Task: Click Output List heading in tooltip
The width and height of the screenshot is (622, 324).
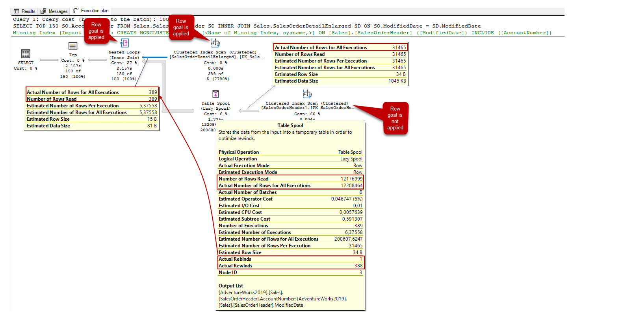Action: click(x=231, y=286)
